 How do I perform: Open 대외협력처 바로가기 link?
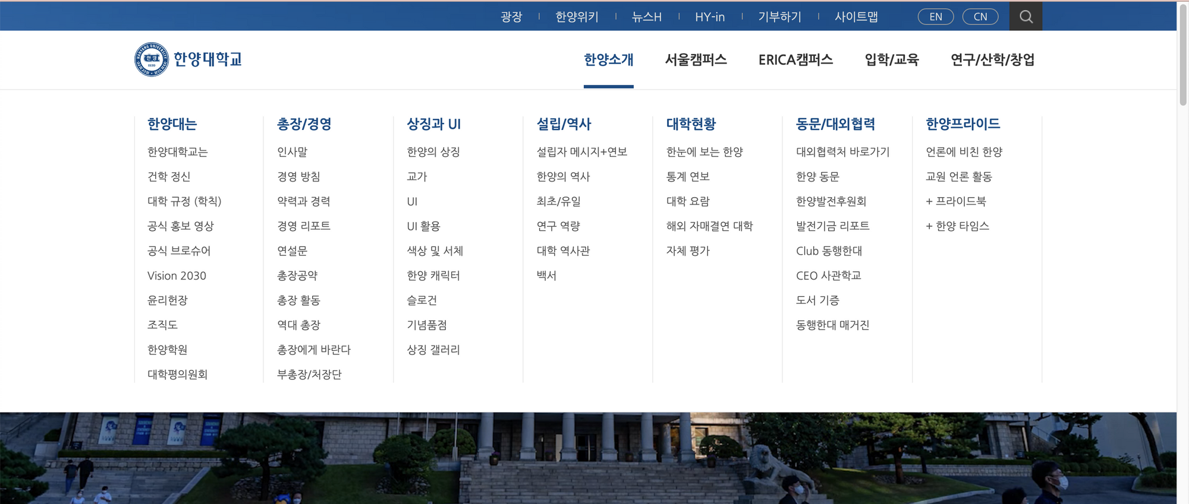pos(843,152)
